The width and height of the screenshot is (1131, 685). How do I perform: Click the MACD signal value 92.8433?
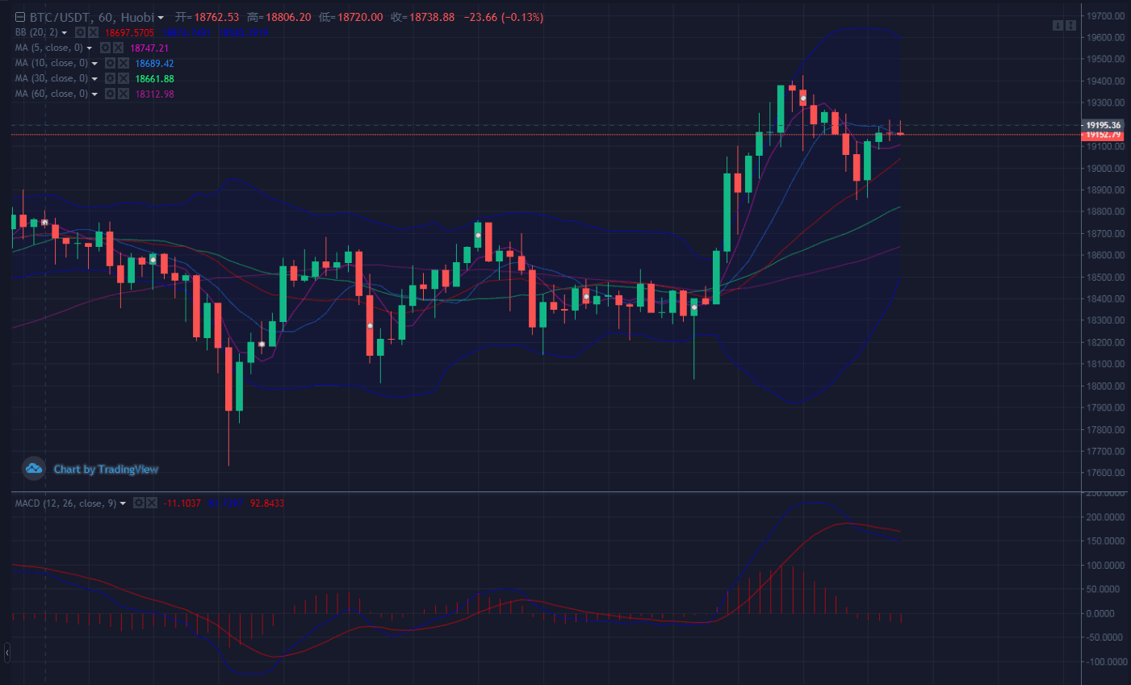pyautogui.click(x=267, y=503)
